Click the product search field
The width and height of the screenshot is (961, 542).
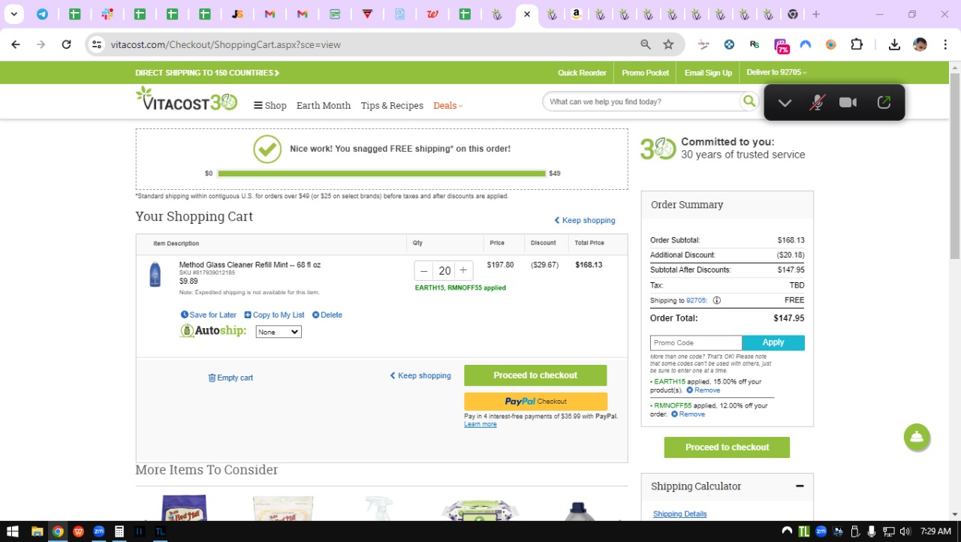pyautogui.click(x=641, y=101)
